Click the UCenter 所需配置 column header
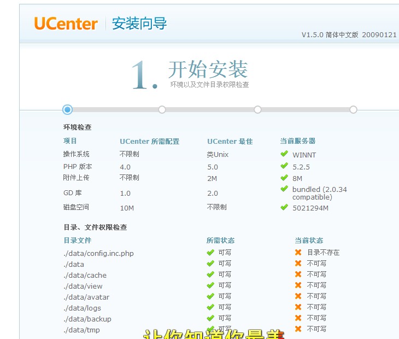Screen dimensions: 399x339 (x=150, y=141)
